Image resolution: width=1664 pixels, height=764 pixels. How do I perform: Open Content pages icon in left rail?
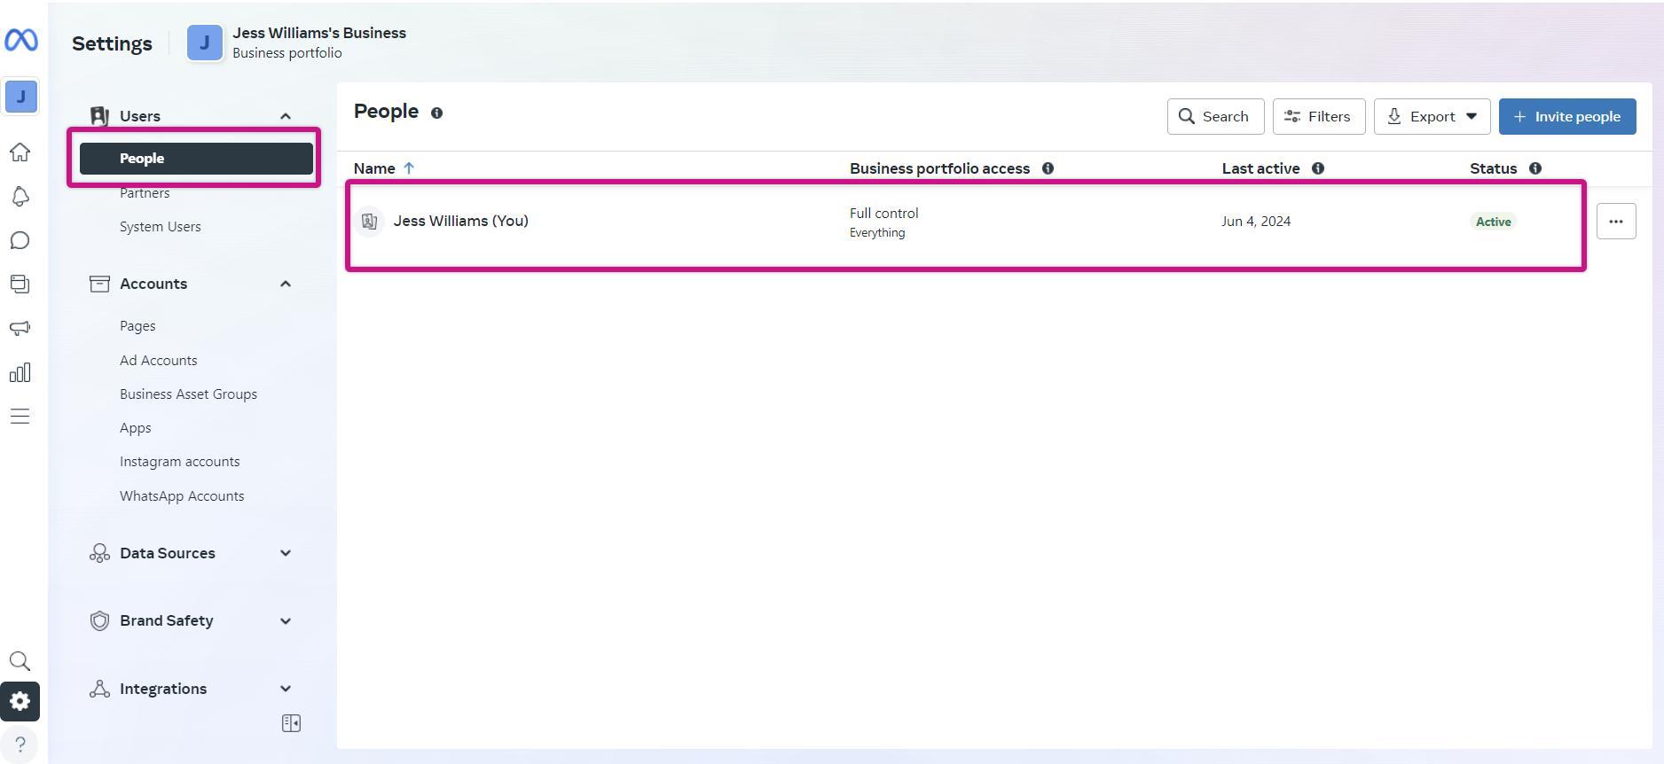click(x=20, y=284)
